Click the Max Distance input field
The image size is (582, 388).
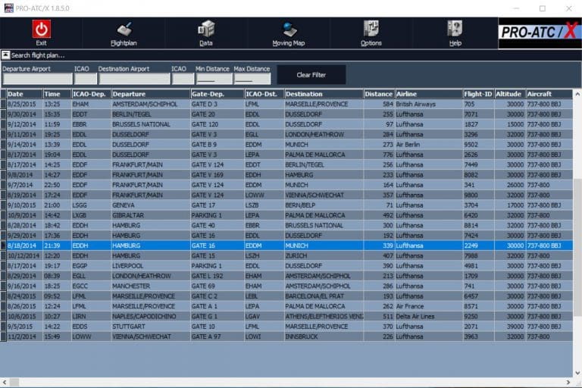[252, 79]
